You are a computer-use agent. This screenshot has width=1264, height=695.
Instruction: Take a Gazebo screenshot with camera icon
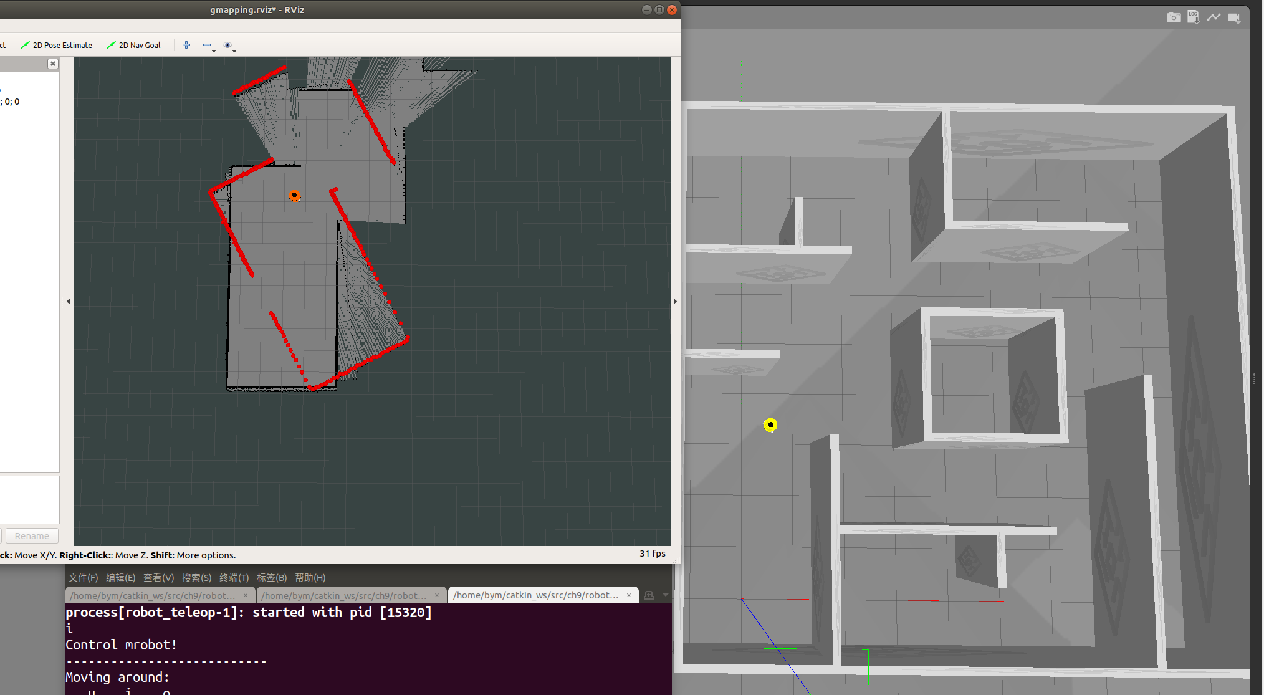[x=1173, y=17]
